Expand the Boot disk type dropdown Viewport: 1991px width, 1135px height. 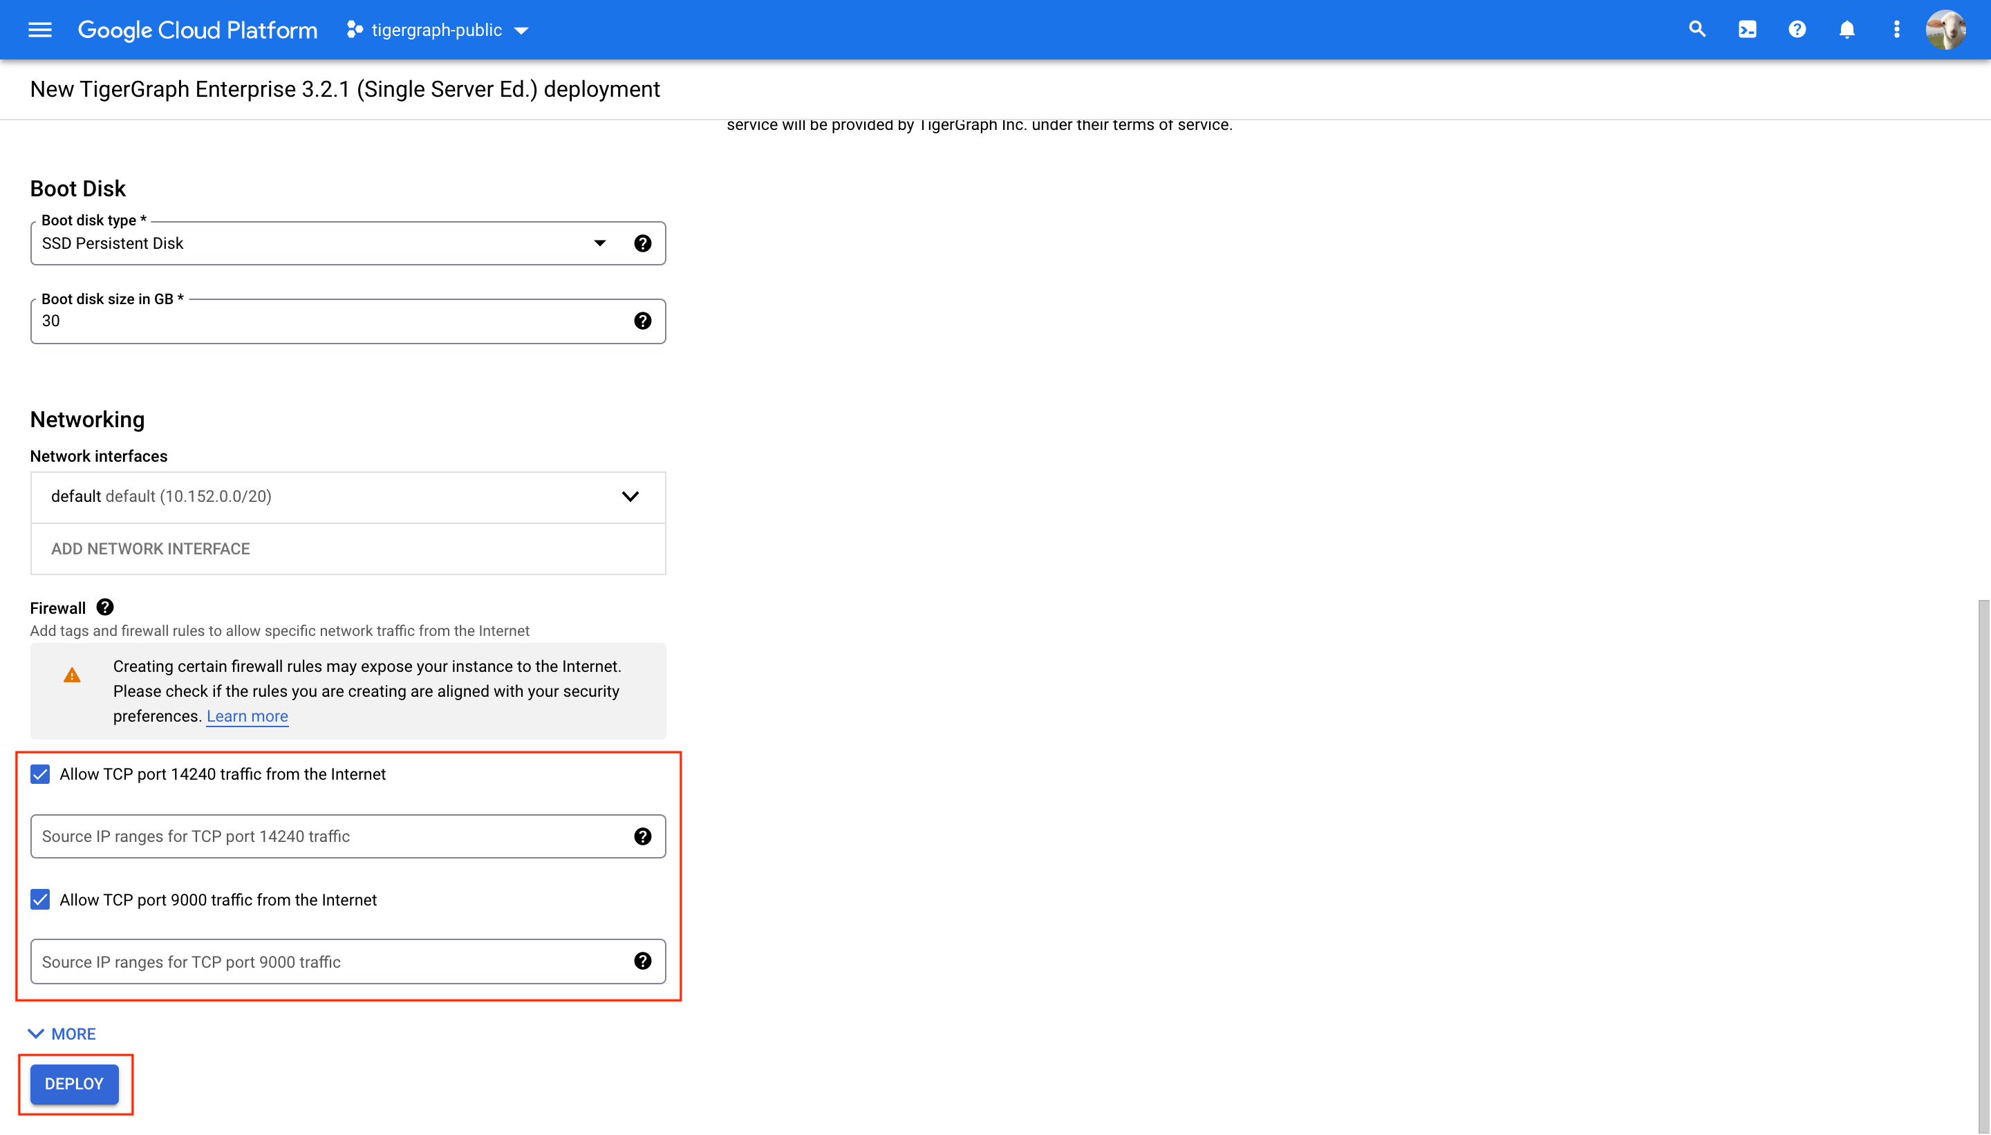597,243
